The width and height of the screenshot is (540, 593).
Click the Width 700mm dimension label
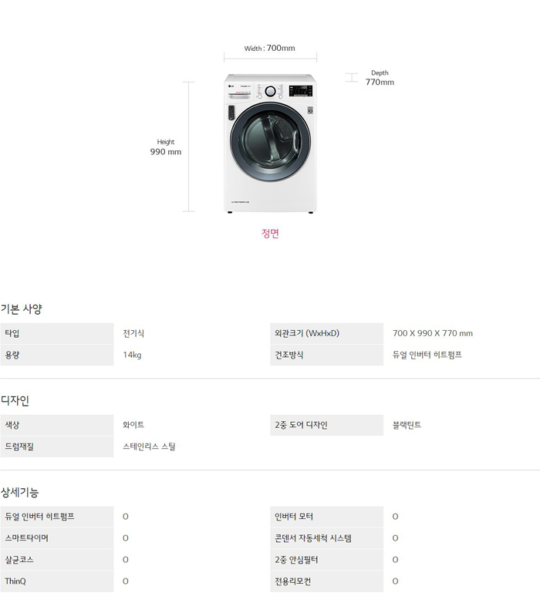click(270, 48)
